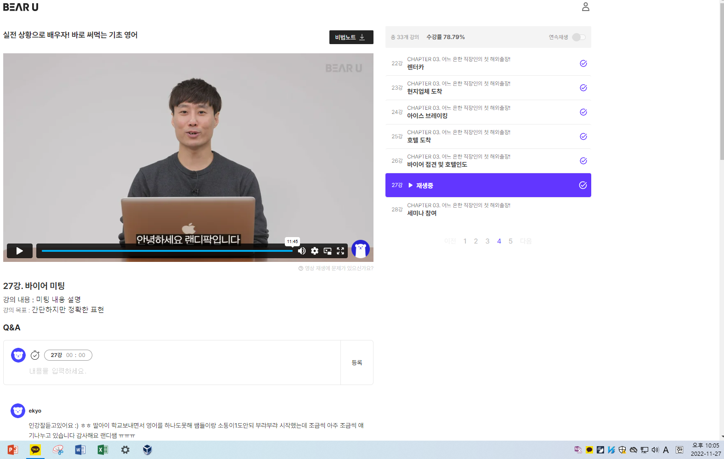The height and width of the screenshot is (459, 724).
Task: Click OneDrive cloud tray icon
Action: coord(633,450)
